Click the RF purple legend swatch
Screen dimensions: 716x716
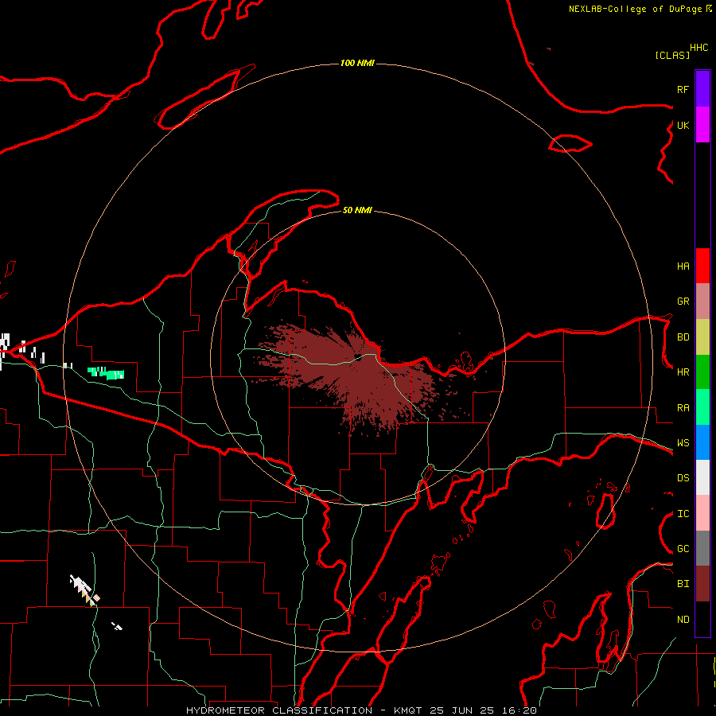pos(702,89)
